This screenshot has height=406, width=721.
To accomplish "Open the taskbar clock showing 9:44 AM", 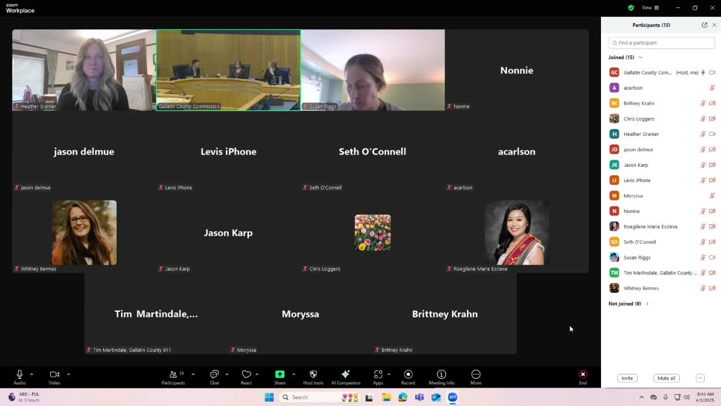I will (x=705, y=397).
